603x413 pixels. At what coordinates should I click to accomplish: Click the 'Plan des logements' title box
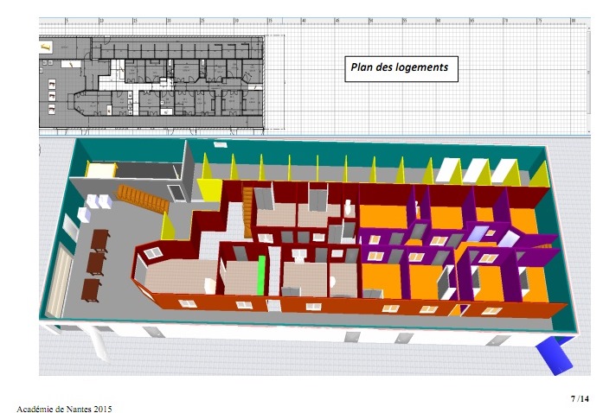tap(399, 68)
